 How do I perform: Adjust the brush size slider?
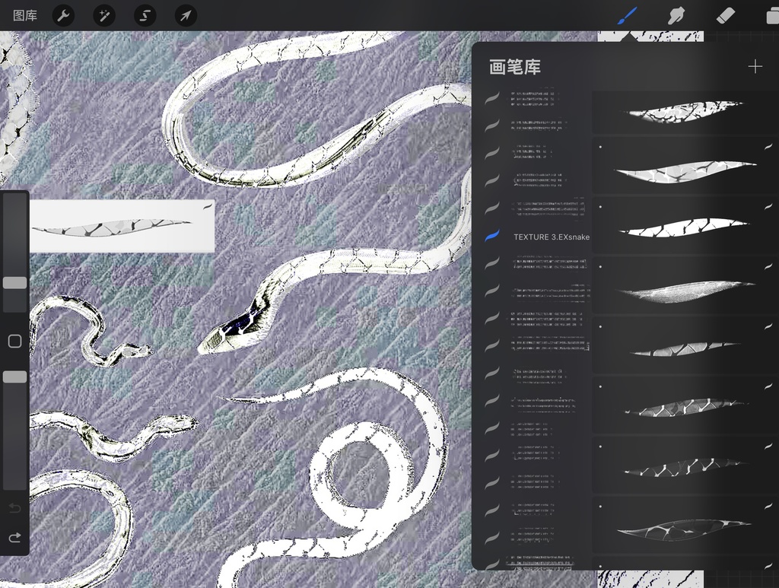pyautogui.click(x=14, y=282)
